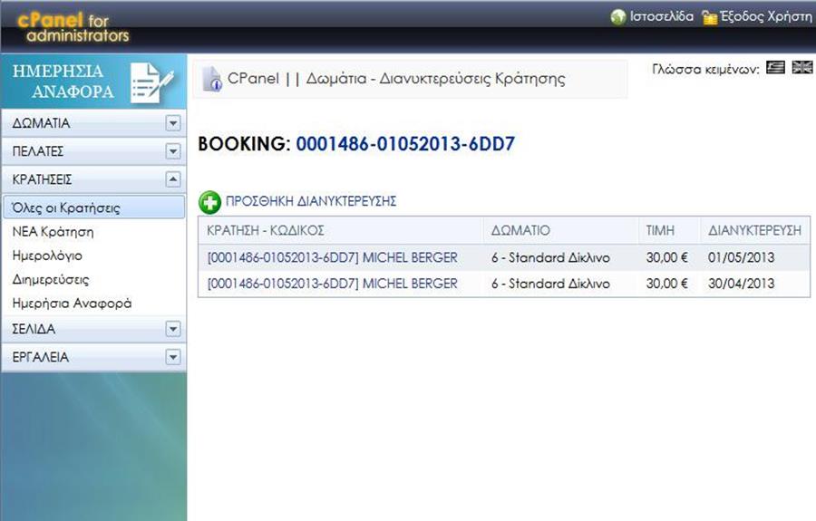Viewport: 816px width, 521px height.
Task: Click the green globe Ιστοσελίδα icon
Action: (617, 17)
